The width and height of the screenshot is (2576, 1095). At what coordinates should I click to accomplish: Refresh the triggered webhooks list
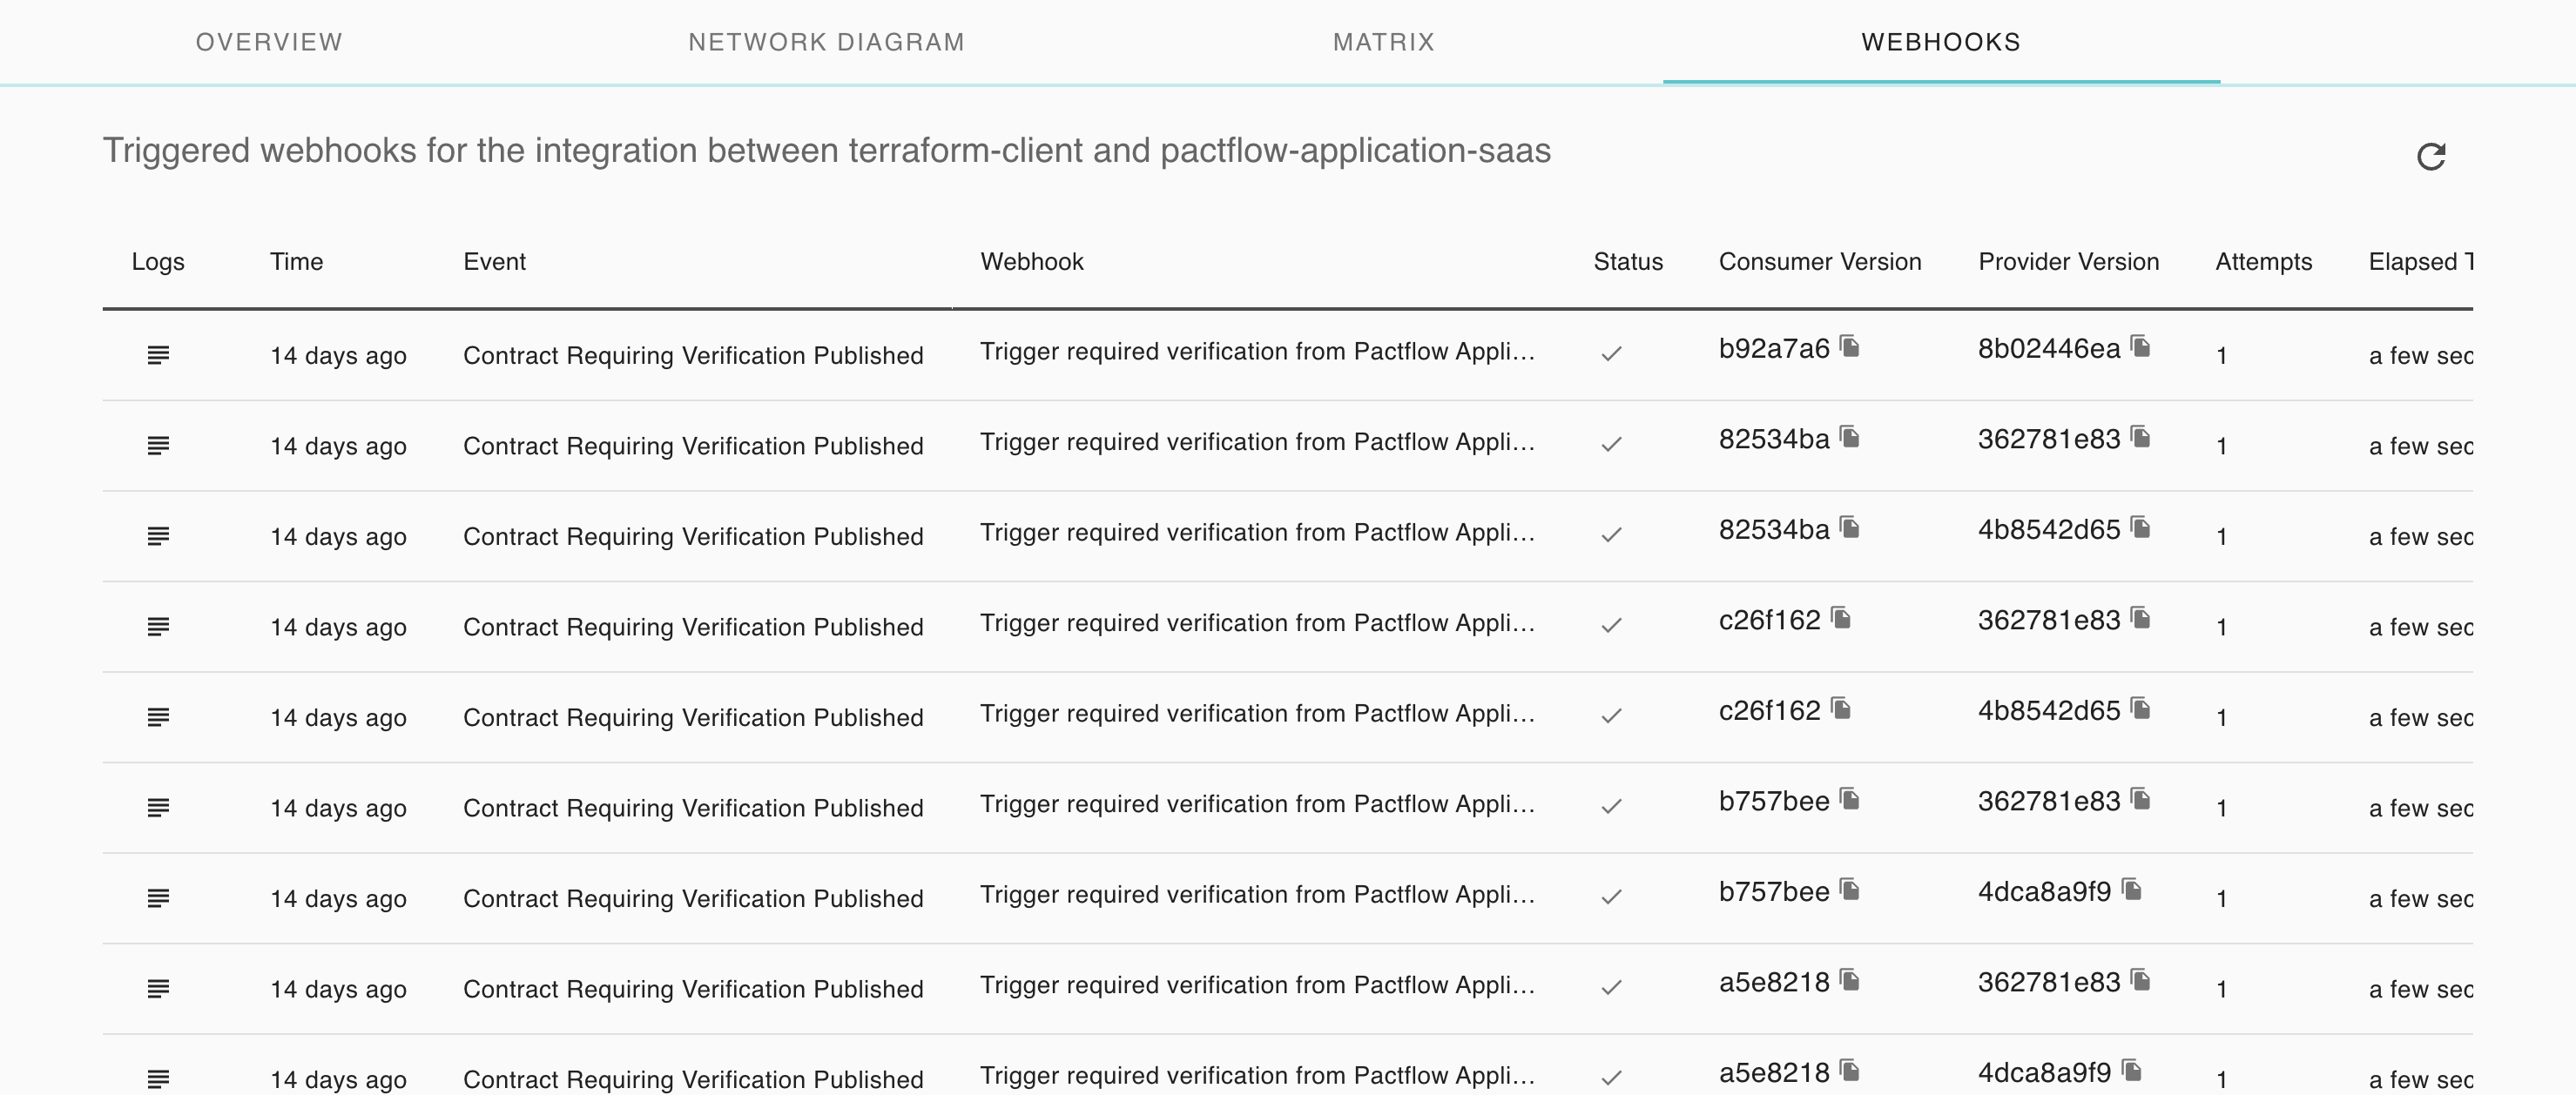(x=2431, y=157)
